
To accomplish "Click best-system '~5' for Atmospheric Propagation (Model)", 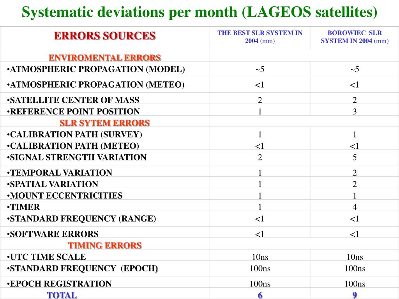I will [x=260, y=69].
